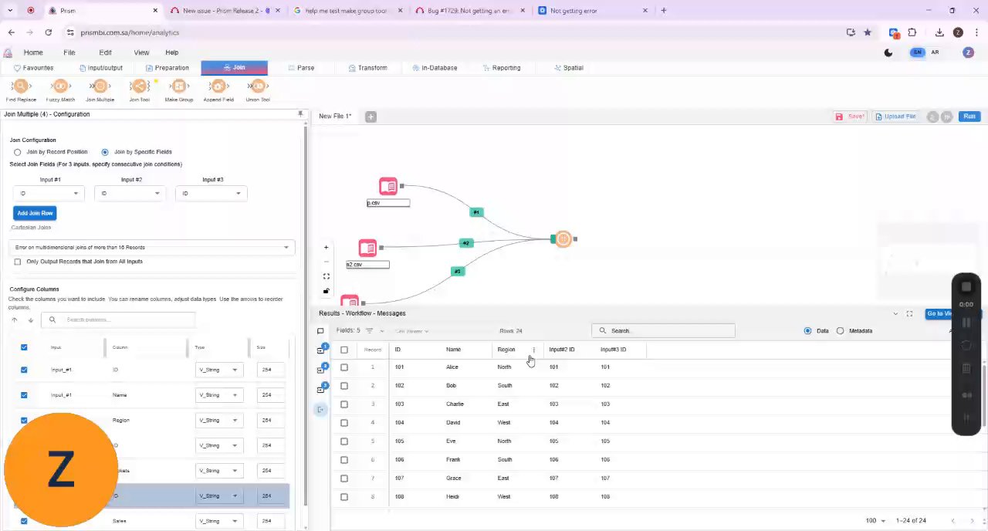This screenshot has width=988, height=531.
Task: Switch to the Preparation tab
Action: (166, 68)
